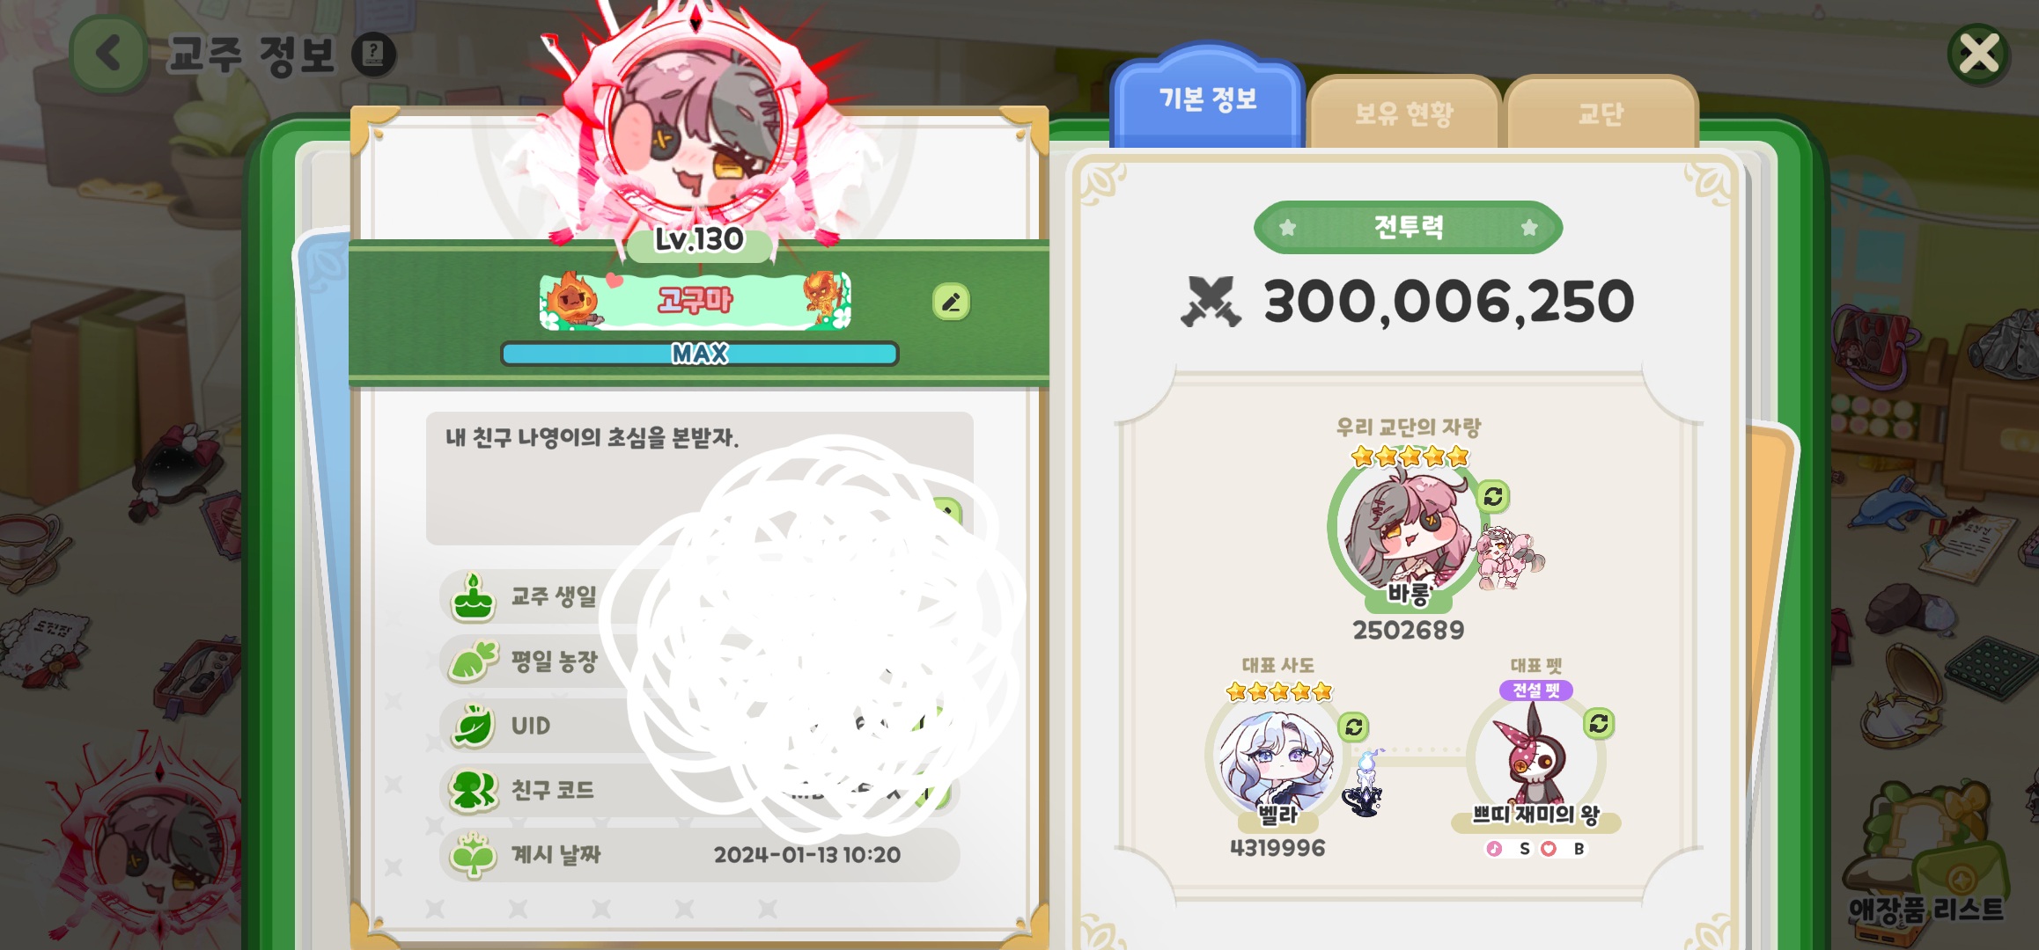The height and width of the screenshot is (950, 2039).
Task: Swap the pride character with its refresh icon
Action: [x=1493, y=497]
